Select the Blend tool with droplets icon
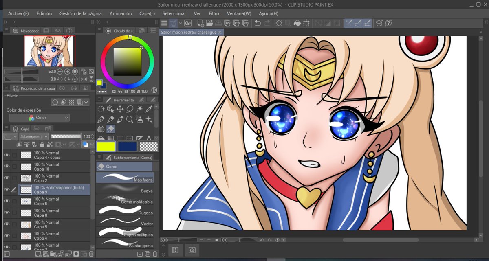489x261 pixels. coord(101,129)
